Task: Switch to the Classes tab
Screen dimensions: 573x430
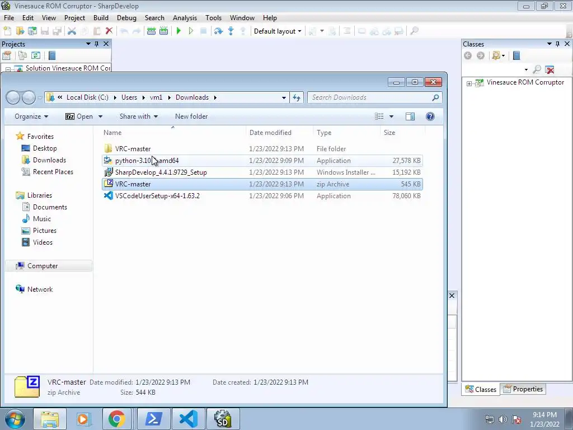Action: [x=481, y=389]
